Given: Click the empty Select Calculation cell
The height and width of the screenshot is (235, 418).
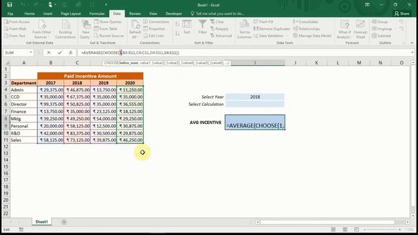Looking at the screenshot, I should coord(255,104).
